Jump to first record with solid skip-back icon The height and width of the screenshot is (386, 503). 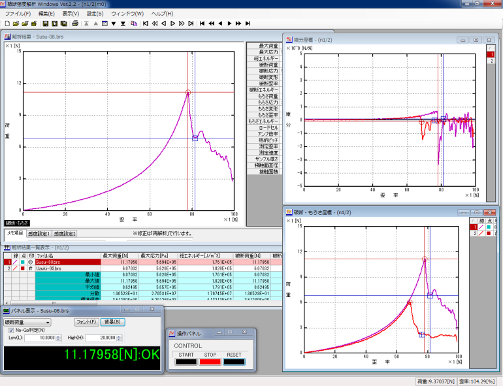pos(203,24)
